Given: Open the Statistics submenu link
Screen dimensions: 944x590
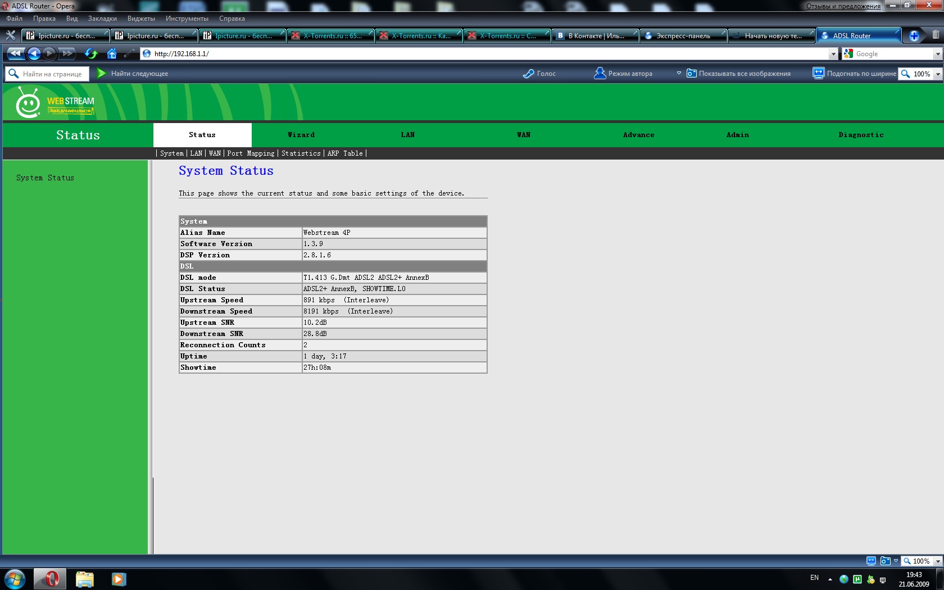Looking at the screenshot, I should coord(301,153).
